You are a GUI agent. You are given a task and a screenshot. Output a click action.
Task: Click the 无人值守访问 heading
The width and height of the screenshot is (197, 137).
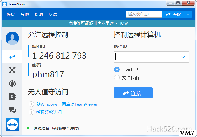coord(48,92)
